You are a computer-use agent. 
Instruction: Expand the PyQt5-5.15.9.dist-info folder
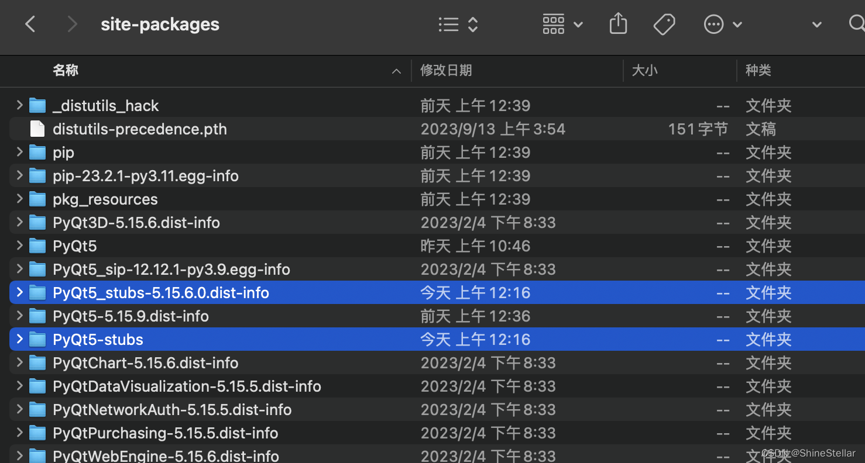coord(19,316)
